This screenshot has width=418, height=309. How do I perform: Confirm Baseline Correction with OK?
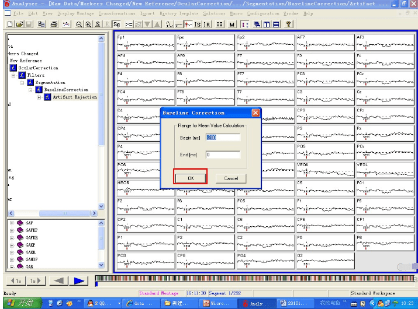click(x=191, y=178)
